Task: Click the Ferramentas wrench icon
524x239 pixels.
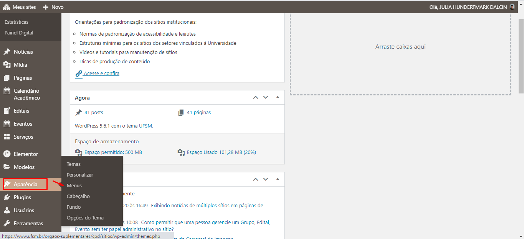Action: tap(7, 223)
